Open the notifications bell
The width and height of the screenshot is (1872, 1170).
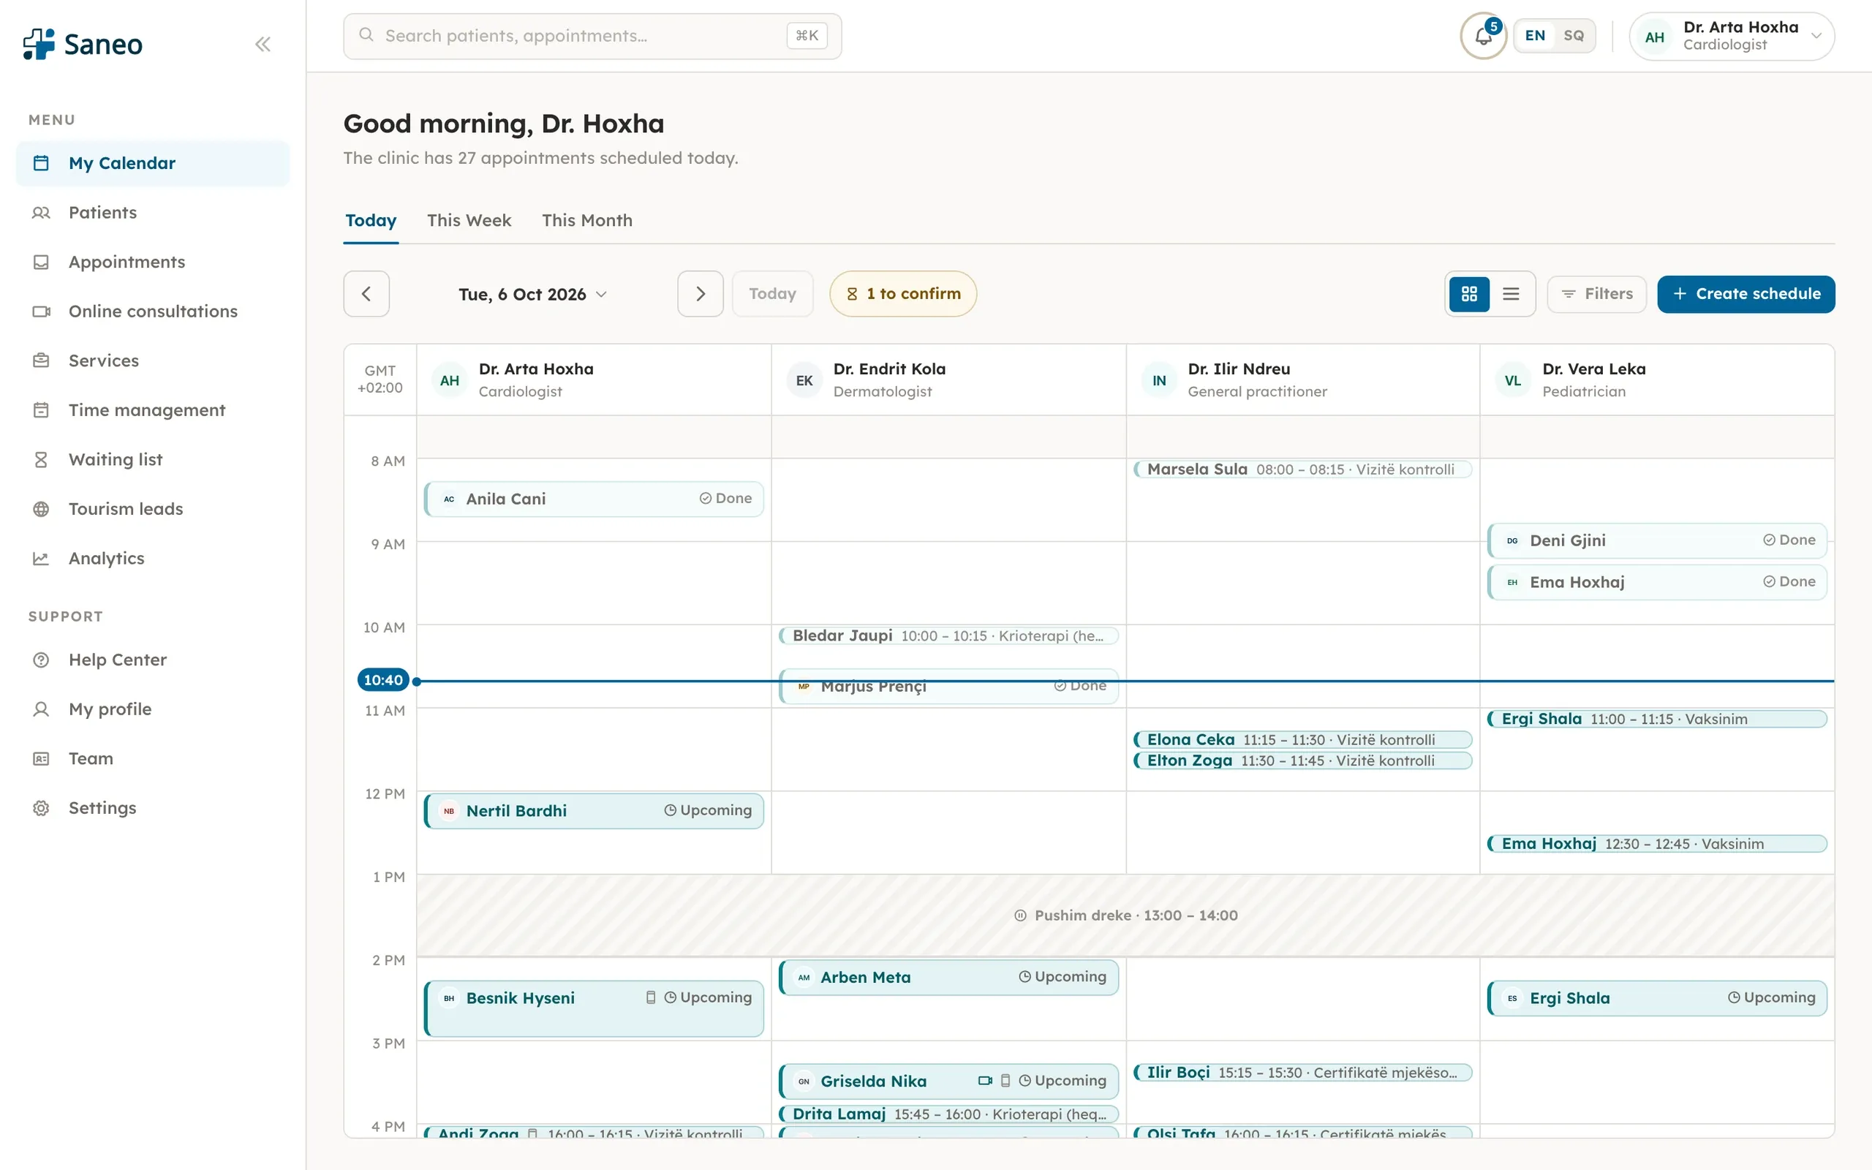click(1483, 36)
